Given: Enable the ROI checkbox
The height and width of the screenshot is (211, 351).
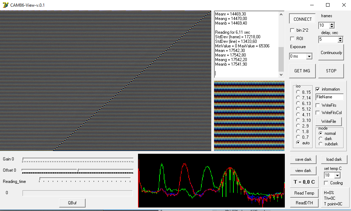Looking at the screenshot, I should point(292,38).
